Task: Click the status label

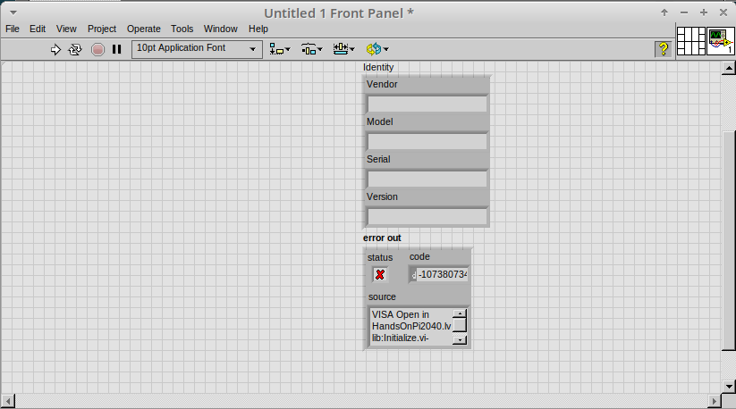Action: tap(380, 258)
